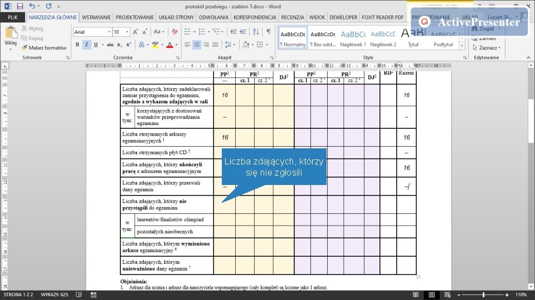Switch to UKŁAD STRONY tab

click(177, 17)
